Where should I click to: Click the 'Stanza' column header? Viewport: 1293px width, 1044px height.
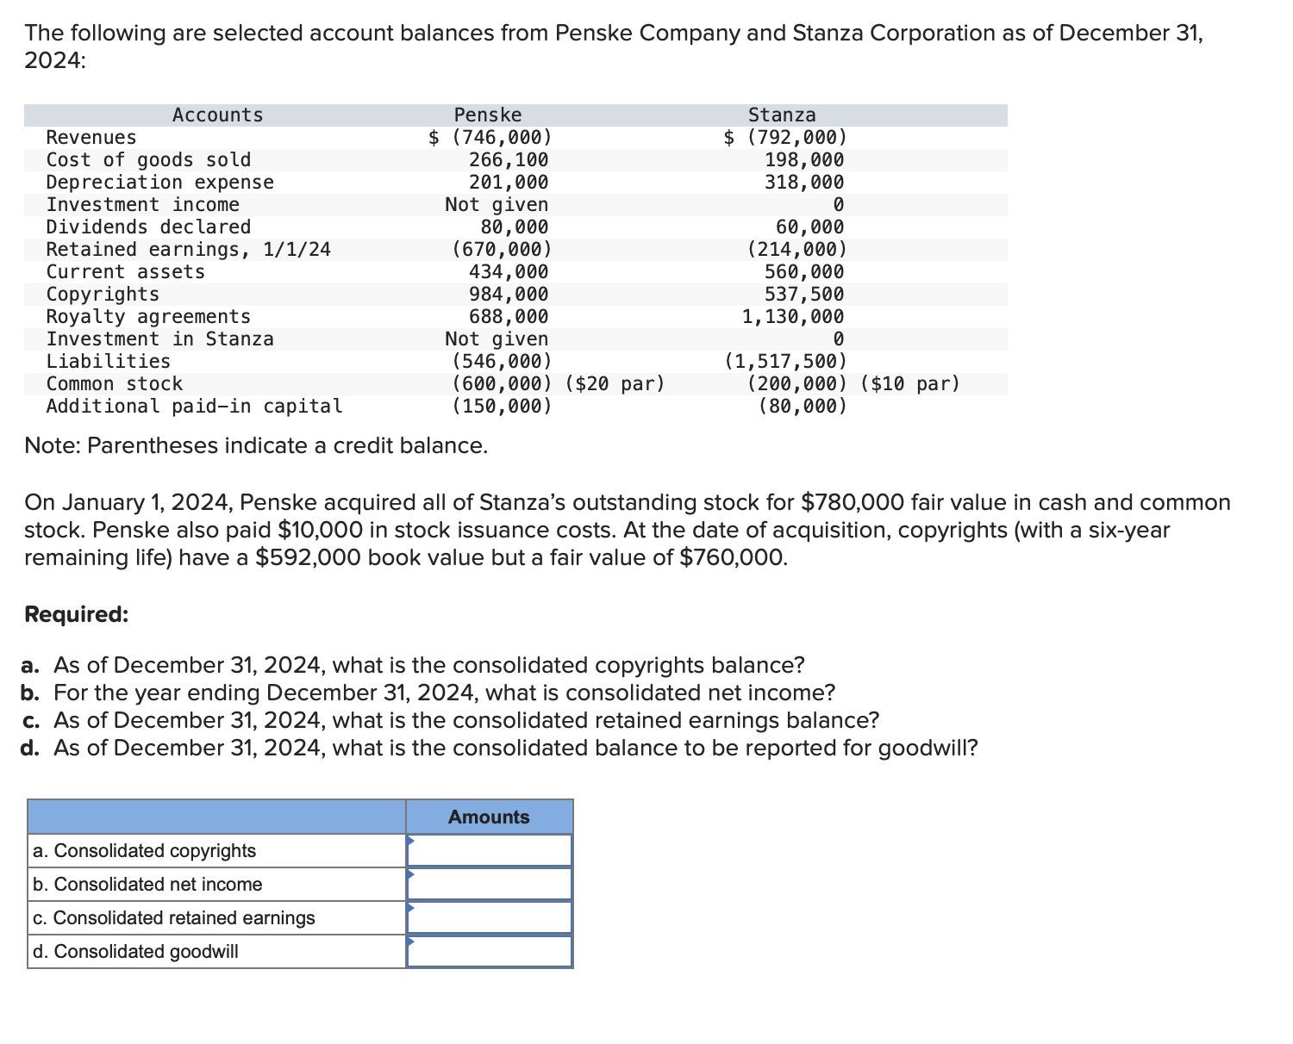click(782, 115)
